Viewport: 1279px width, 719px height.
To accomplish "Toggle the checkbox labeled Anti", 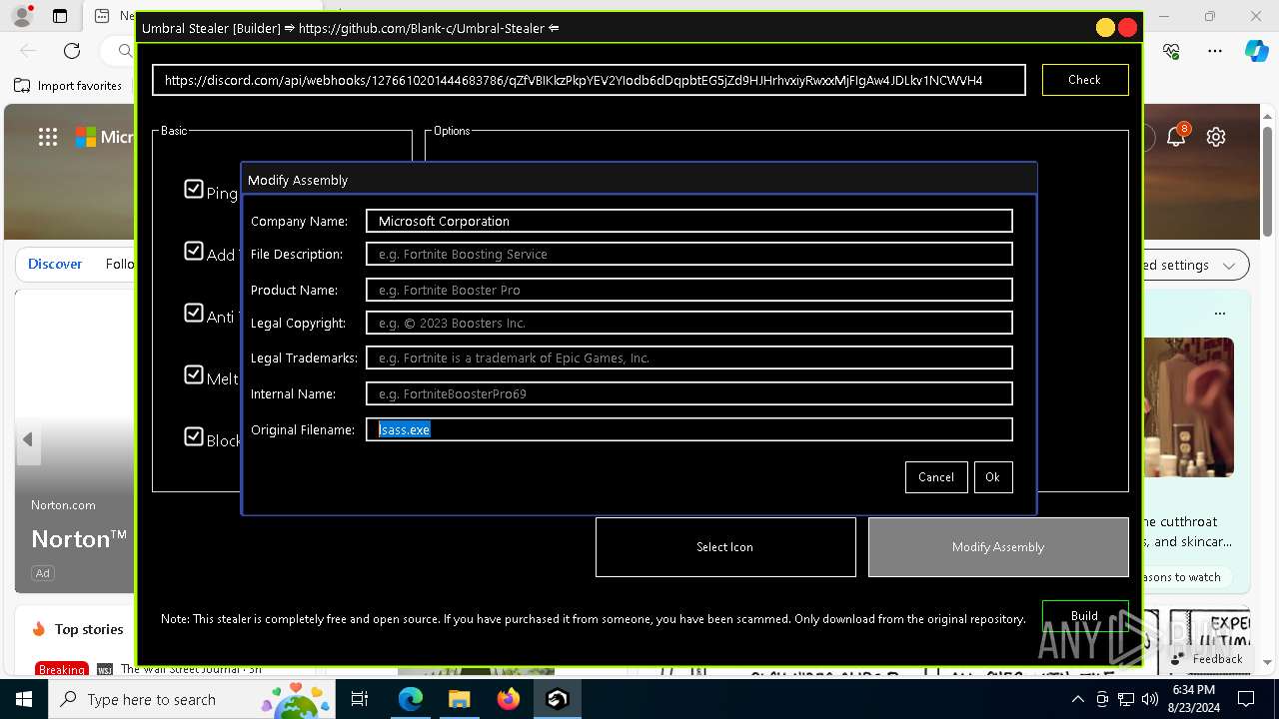I will click(x=194, y=313).
